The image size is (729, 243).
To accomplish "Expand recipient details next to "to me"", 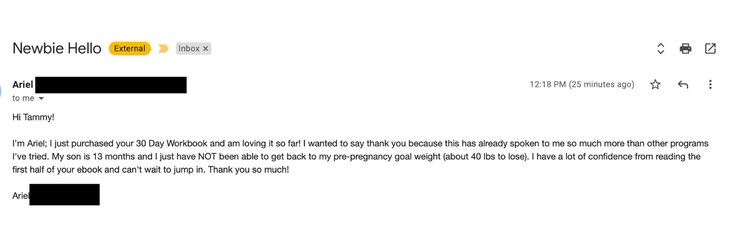I will point(41,98).
